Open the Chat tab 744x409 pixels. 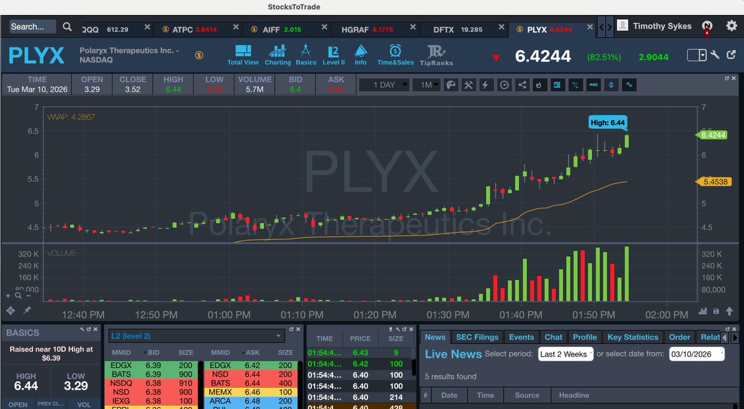(x=554, y=337)
